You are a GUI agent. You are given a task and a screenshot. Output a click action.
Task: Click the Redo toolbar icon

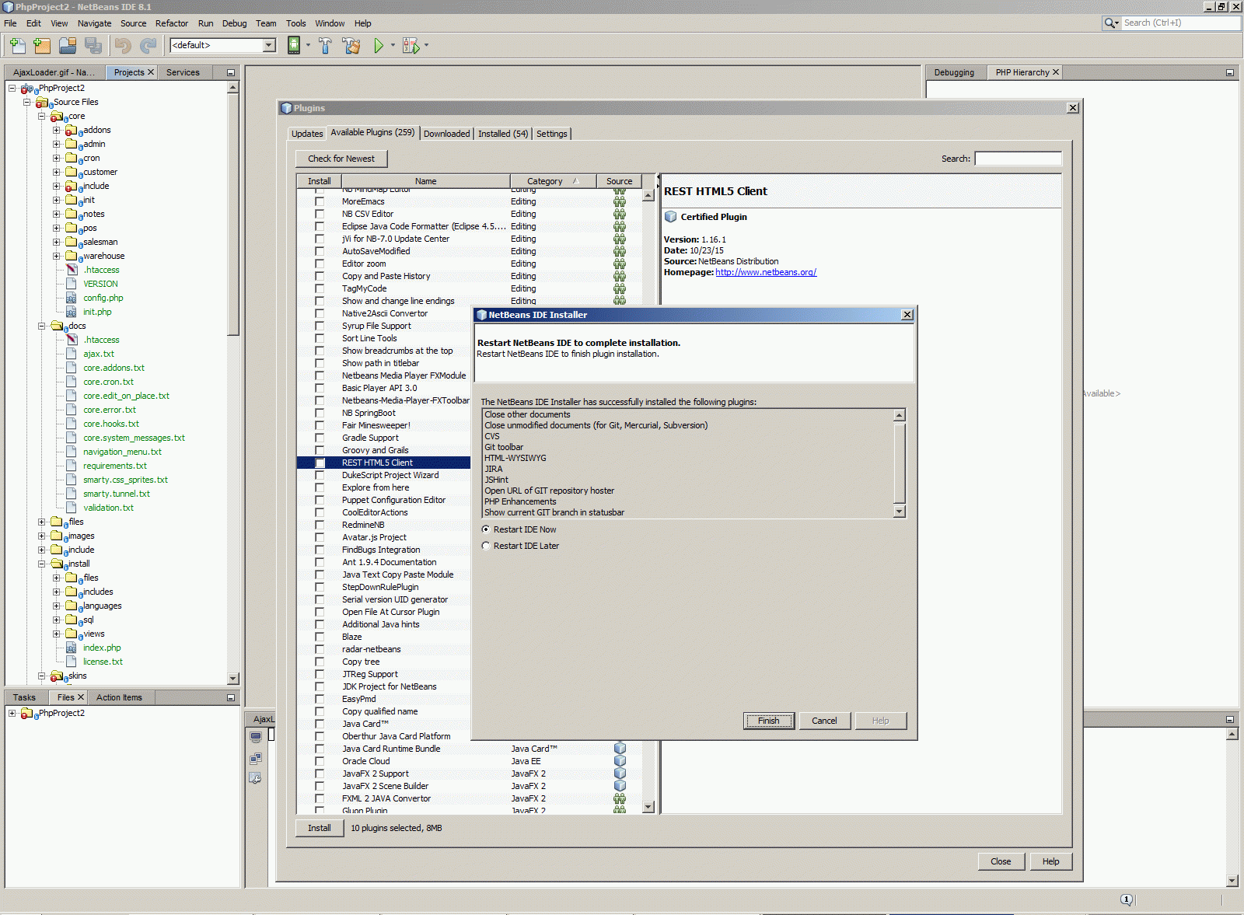tap(148, 46)
